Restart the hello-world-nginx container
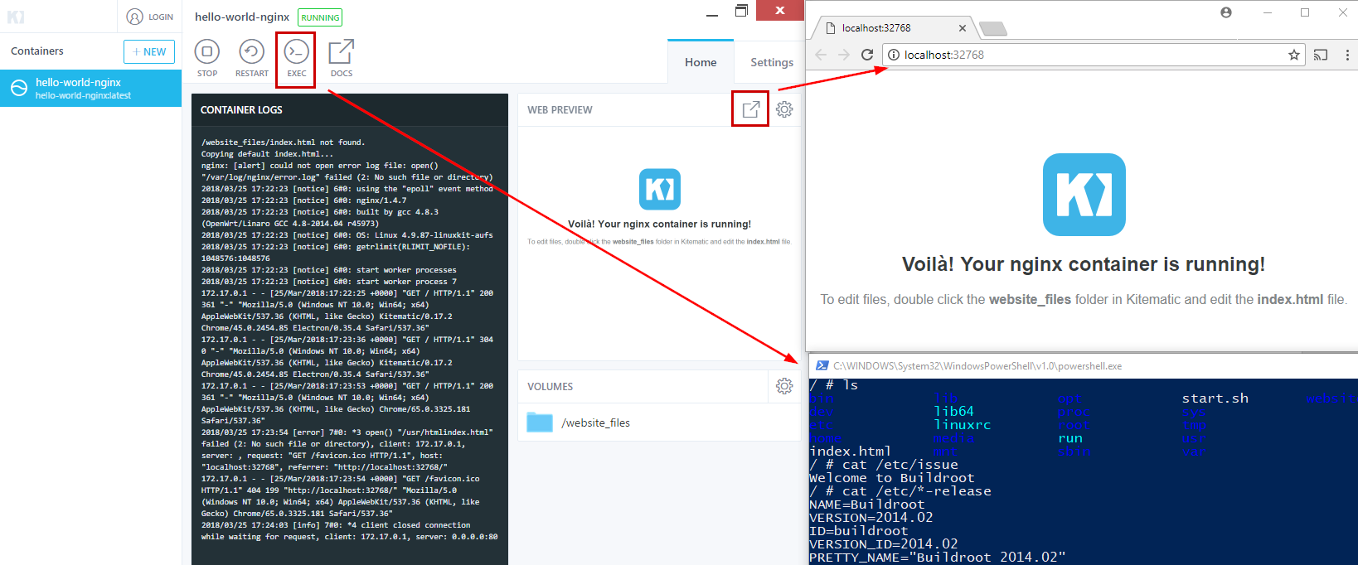The height and width of the screenshot is (565, 1358). tap(251, 52)
